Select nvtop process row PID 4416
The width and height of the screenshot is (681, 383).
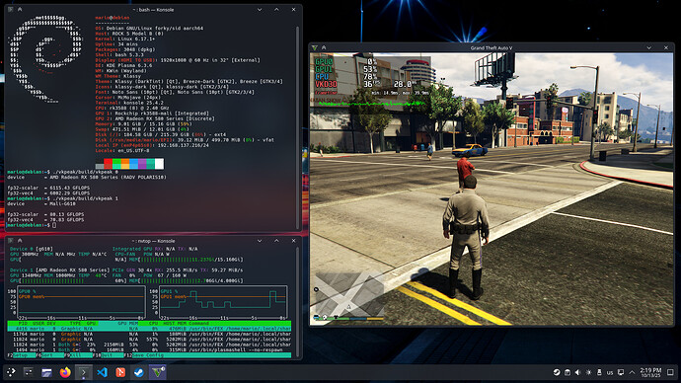click(149, 329)
